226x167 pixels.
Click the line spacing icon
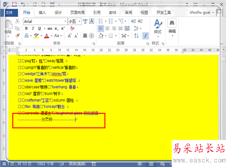136,28
